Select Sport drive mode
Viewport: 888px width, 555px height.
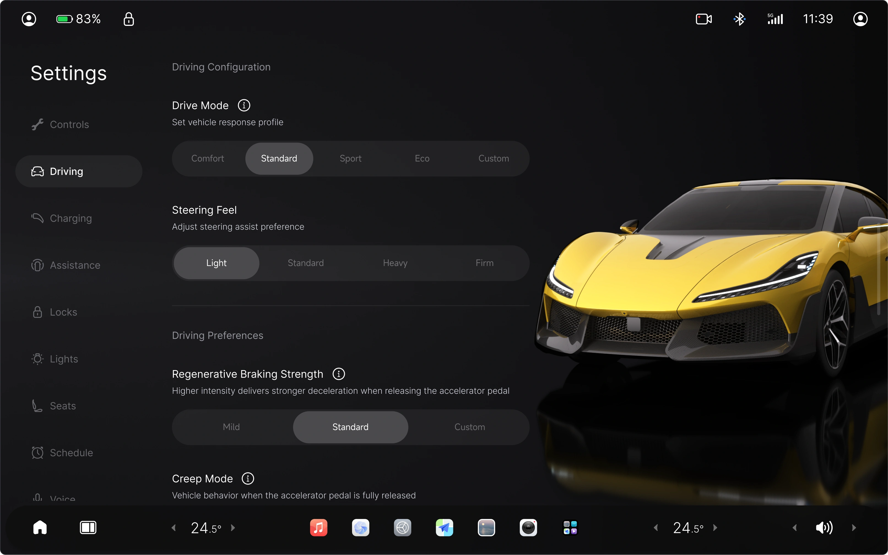pos(351,158)
